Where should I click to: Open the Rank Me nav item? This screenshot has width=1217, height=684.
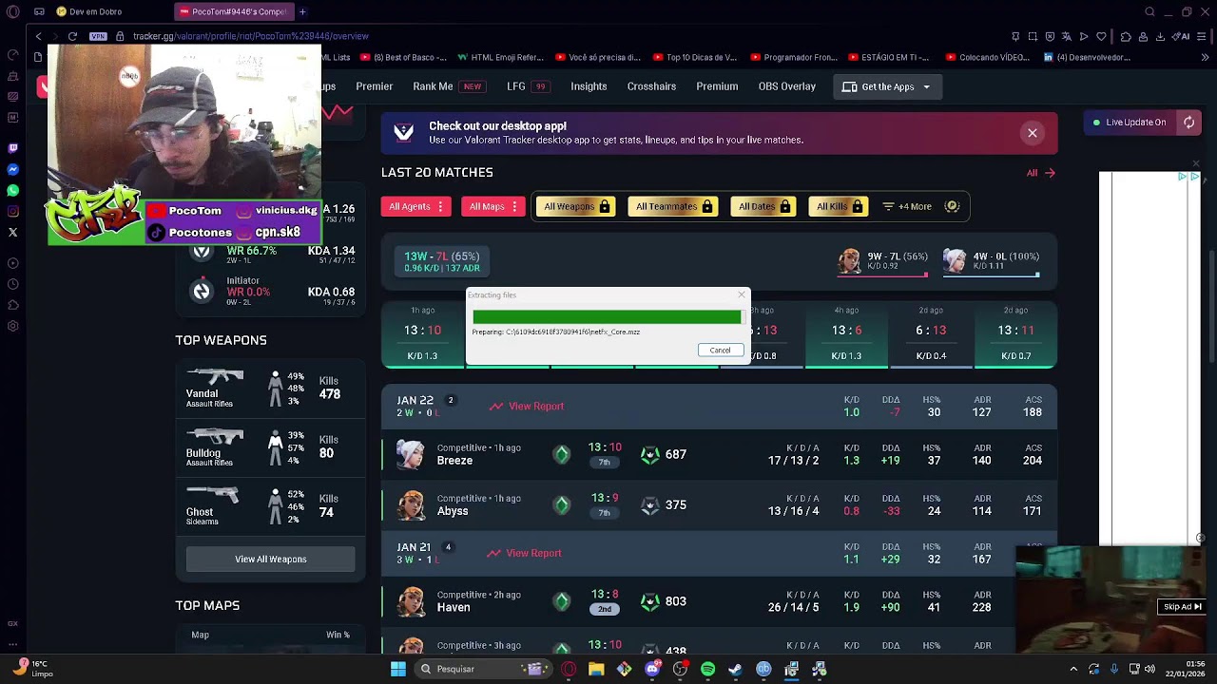pos(448,86)
